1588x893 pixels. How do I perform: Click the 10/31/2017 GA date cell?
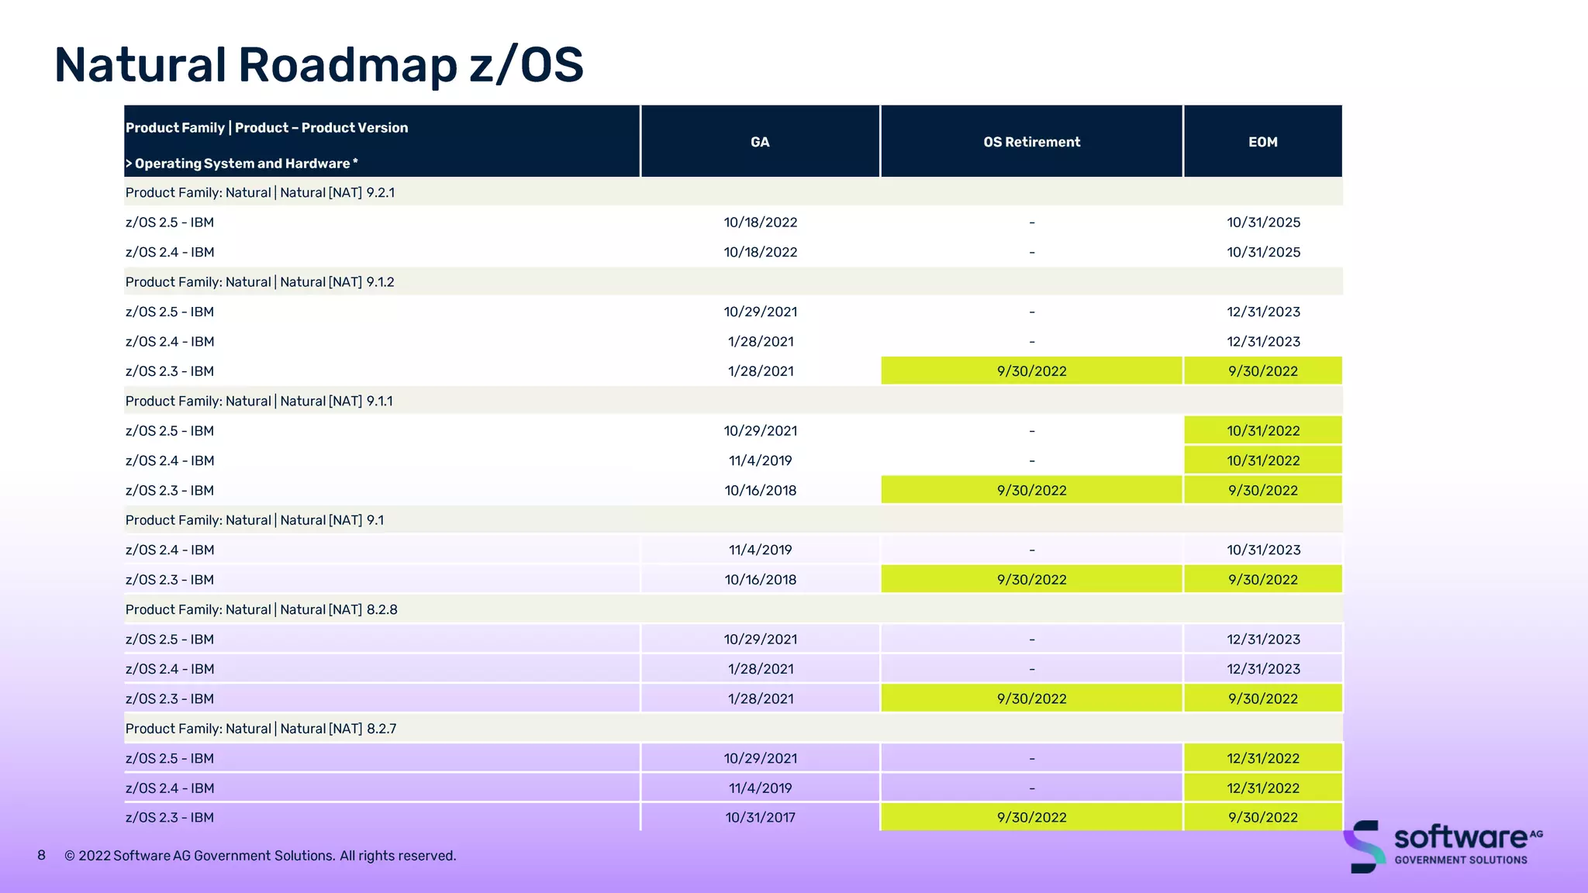tap(760, 818)
